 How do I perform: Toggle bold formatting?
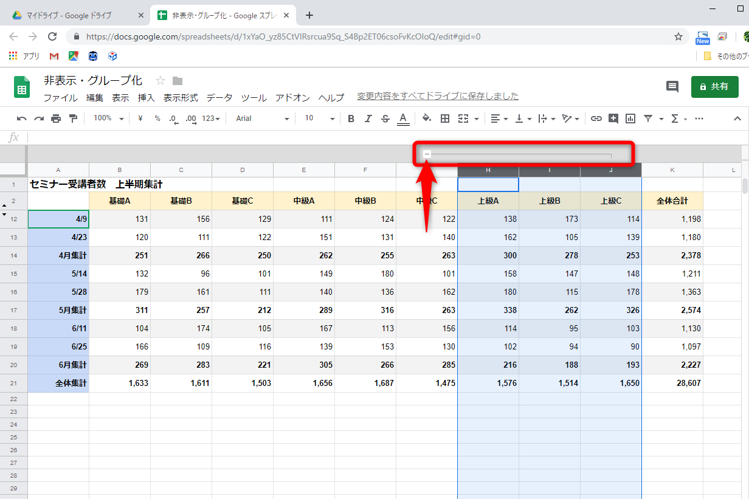351,118
